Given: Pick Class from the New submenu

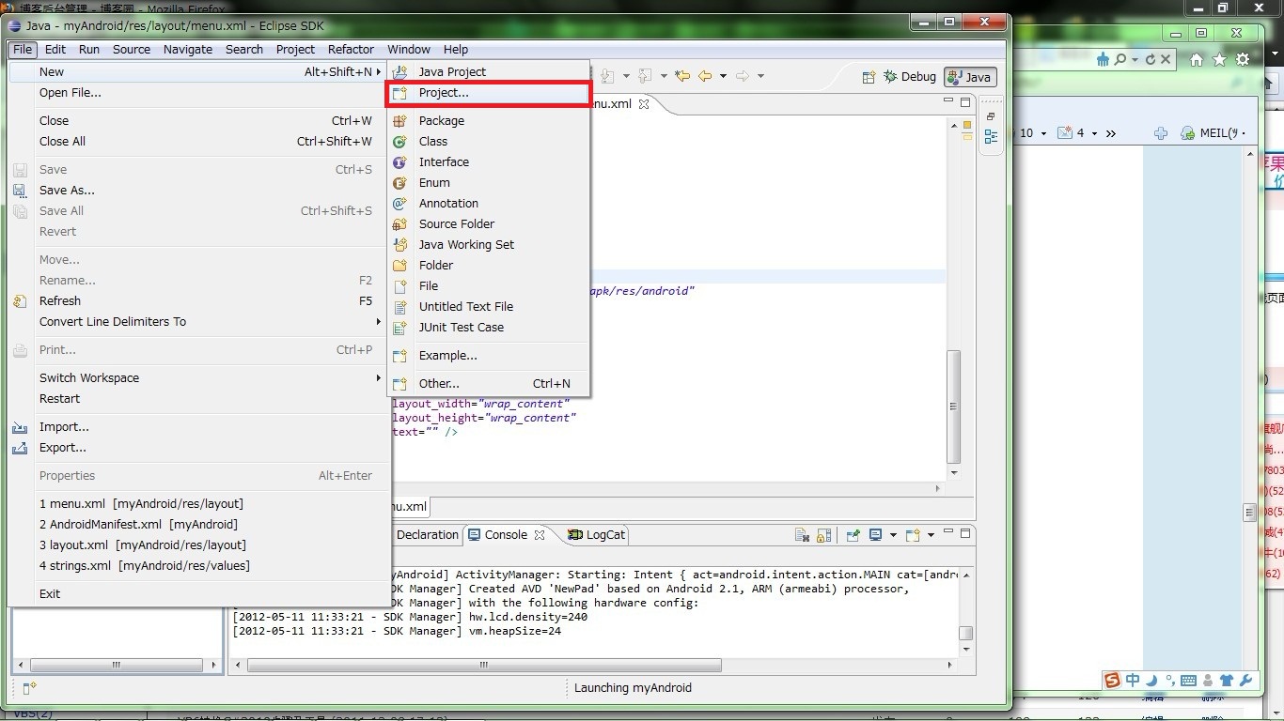Looking at the screenshot, I should click(488, 141).
